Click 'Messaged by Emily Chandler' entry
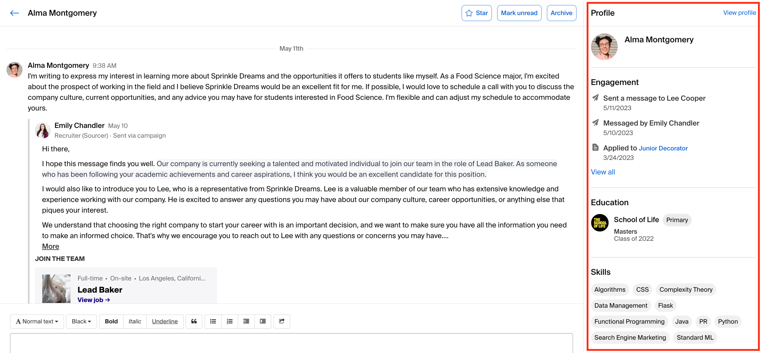The width and height of the screenshot is (761, 353). 651,123
